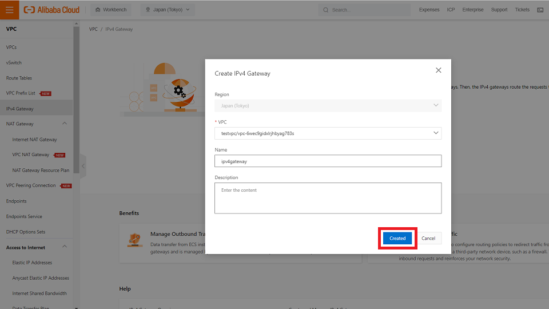
Task: Open the Japan (Tokyo) region selector
Action: click(x=168, y=10)
